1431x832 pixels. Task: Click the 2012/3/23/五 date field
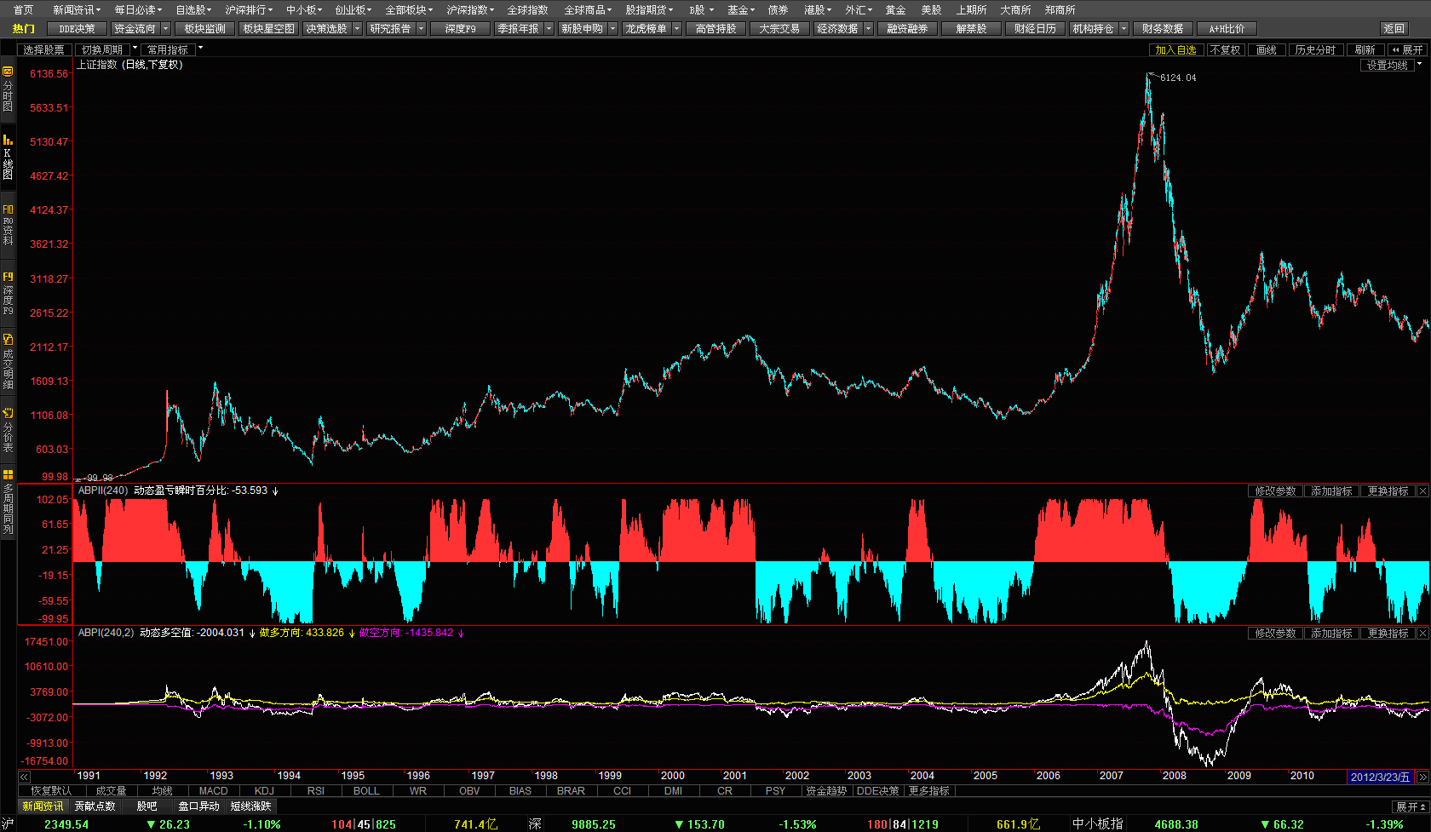pos(1380,777)
